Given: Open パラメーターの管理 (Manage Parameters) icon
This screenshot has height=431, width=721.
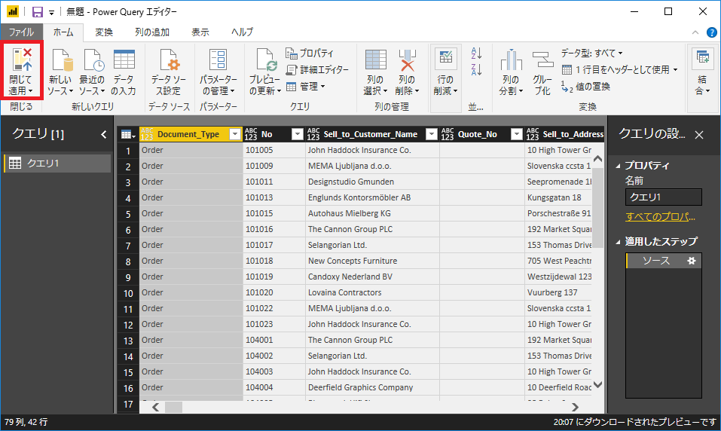Looking at the screenshot, I should [x=218, y=61].
